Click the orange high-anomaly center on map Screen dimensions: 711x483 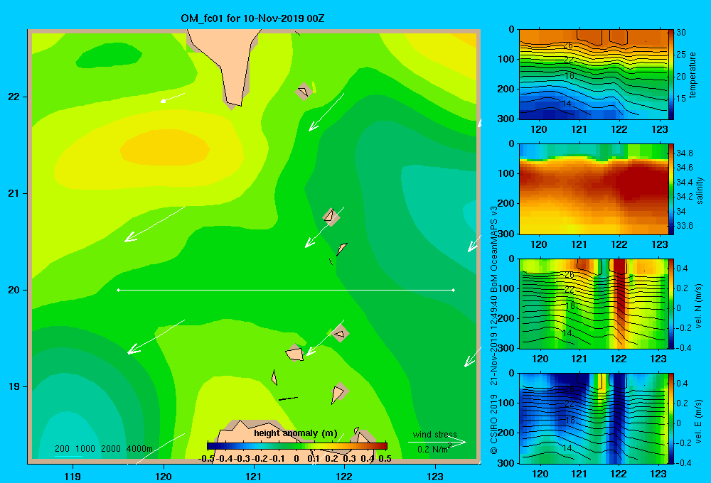click(165, 147)
